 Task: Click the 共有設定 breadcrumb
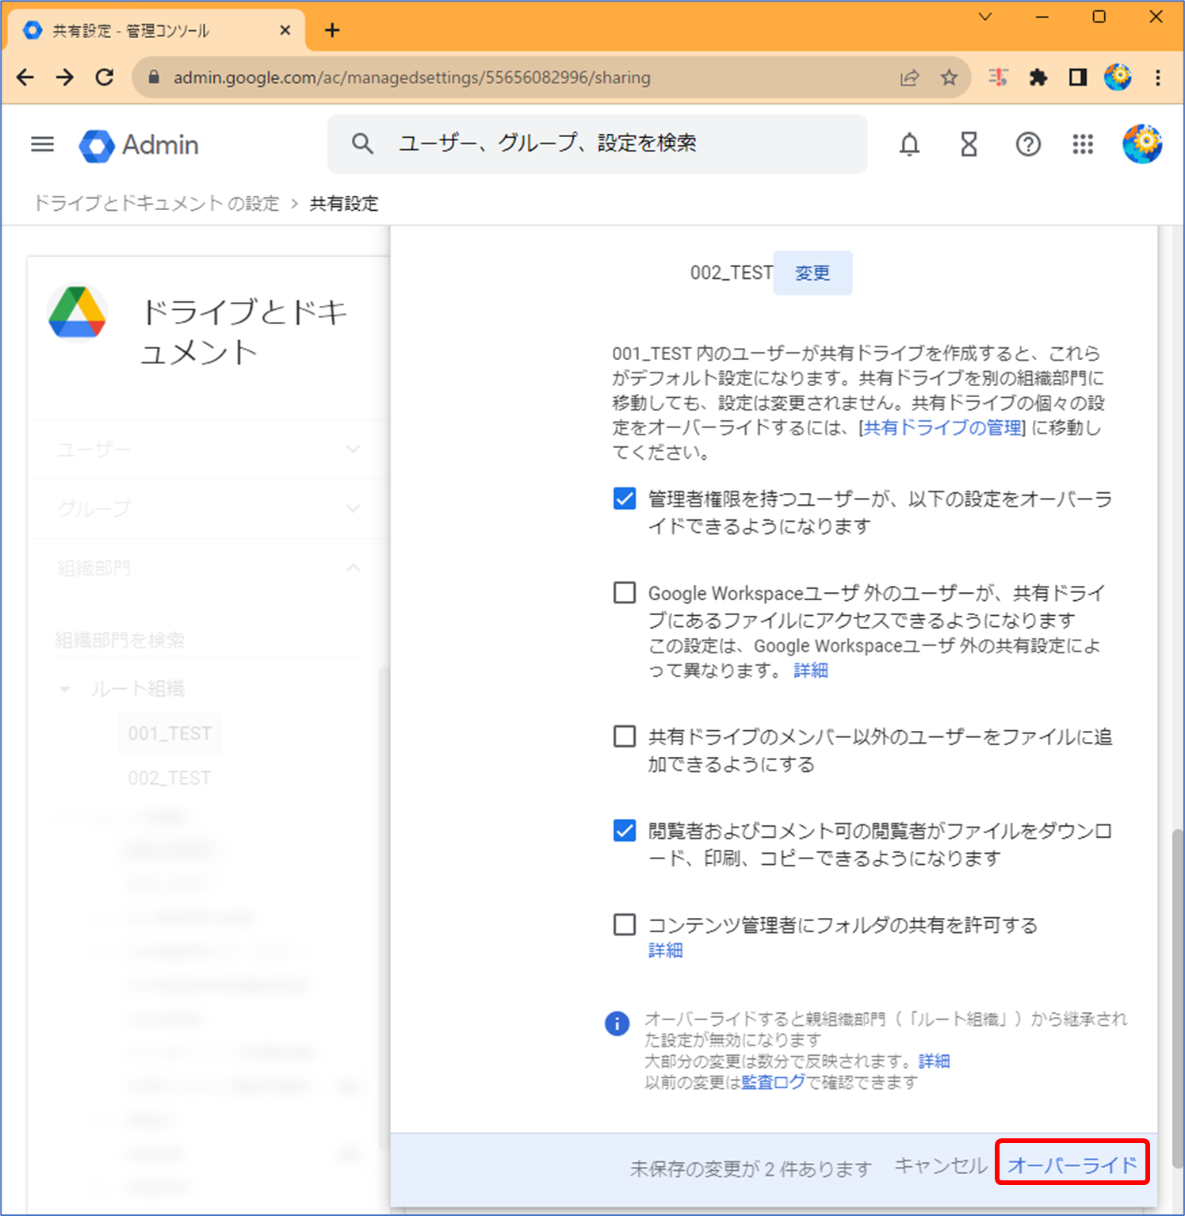tap(344, 204)
